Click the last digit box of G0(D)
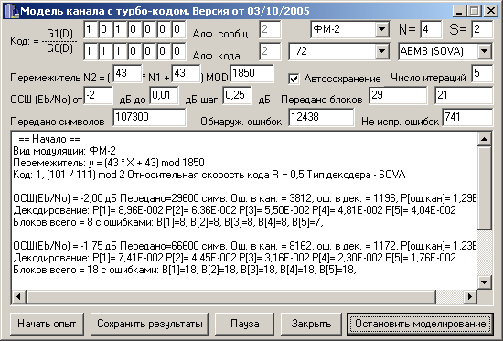Viewport: 503px width, 341px height. click(x=178, y=51)
